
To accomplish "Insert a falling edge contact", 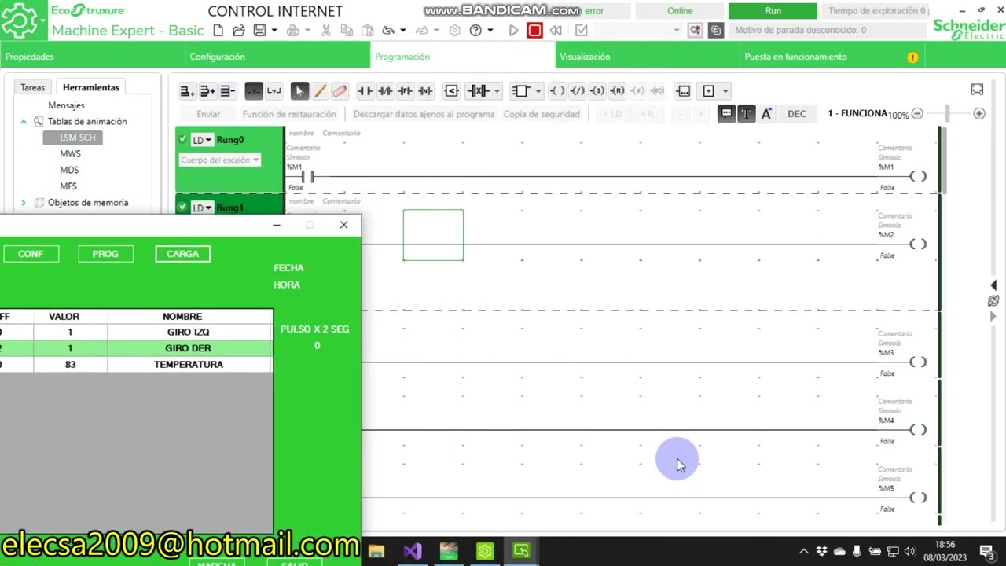I will [425, 91].
